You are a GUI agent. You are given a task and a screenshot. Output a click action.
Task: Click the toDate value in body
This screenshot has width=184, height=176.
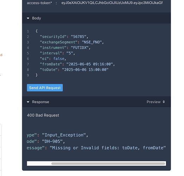tap(85, 70)
